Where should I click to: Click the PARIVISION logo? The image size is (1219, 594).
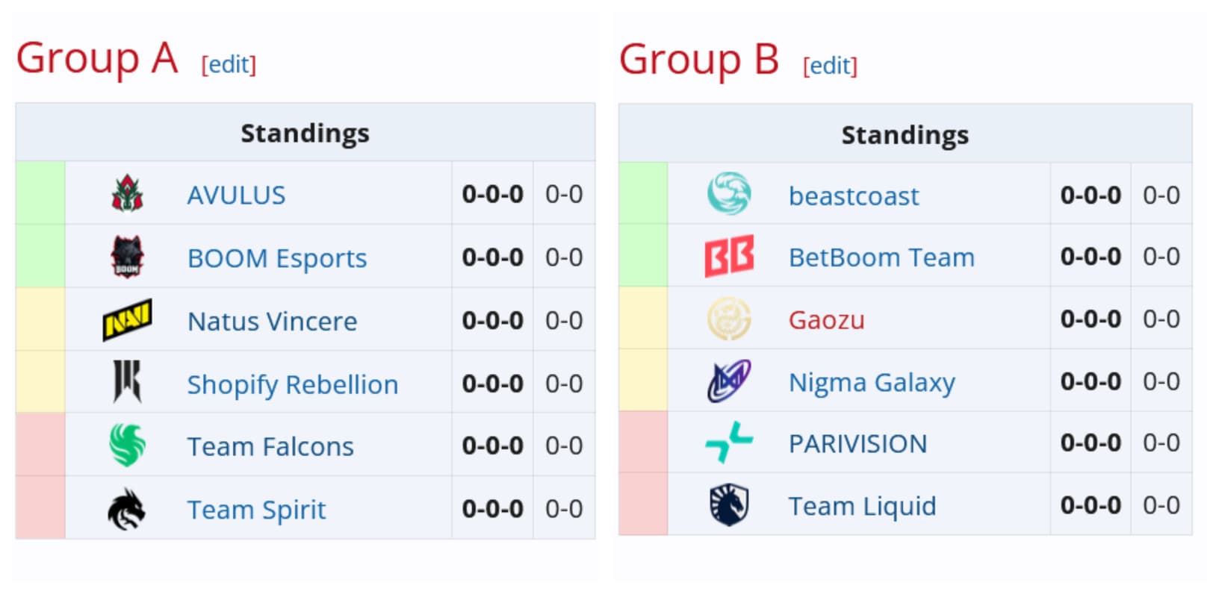click(728, 443)
